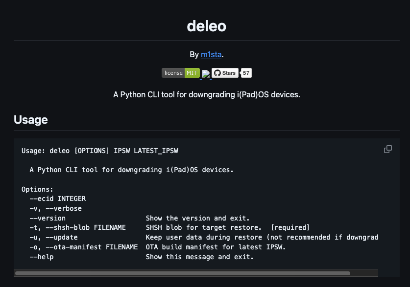Click the --ecid INTEGER option line

tap(57, 199)
